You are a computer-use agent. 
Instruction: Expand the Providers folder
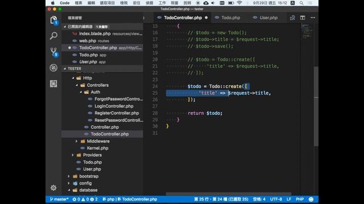73,155
